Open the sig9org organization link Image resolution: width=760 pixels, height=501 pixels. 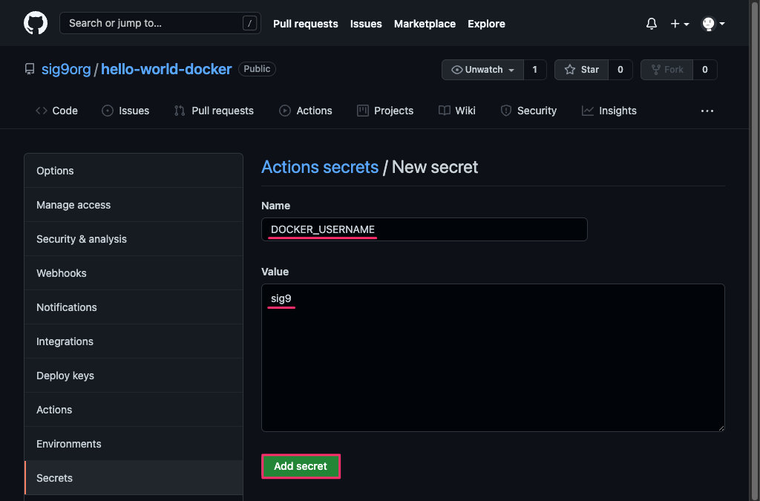click(x=66, y=69)
